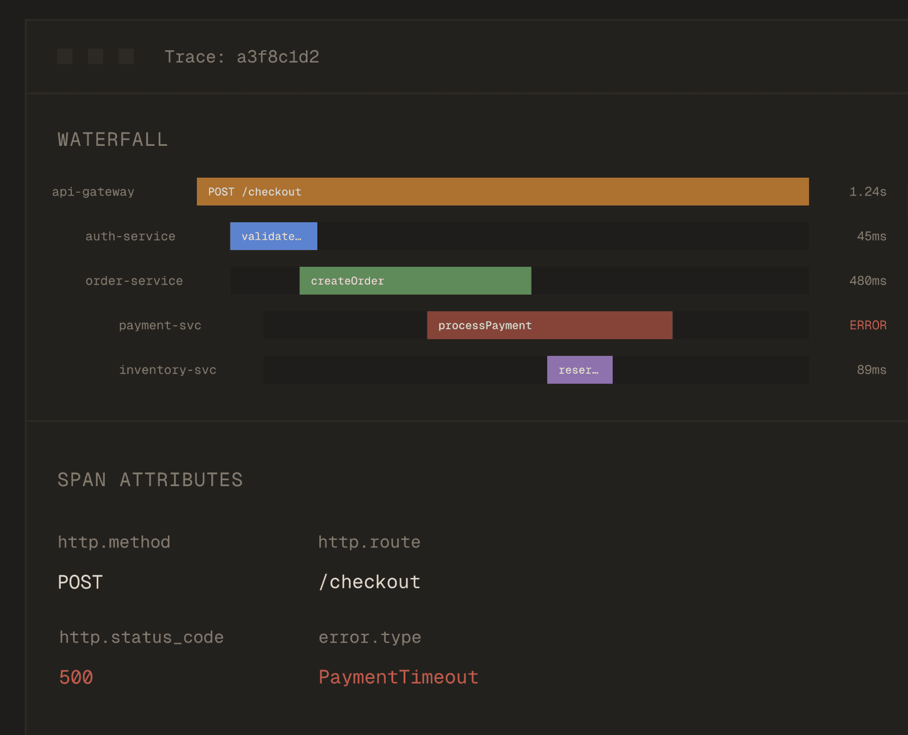This screenshot has height=735, width=908.
Task: Select the api-gateway service row label
Action: click(x=93, y=192)
